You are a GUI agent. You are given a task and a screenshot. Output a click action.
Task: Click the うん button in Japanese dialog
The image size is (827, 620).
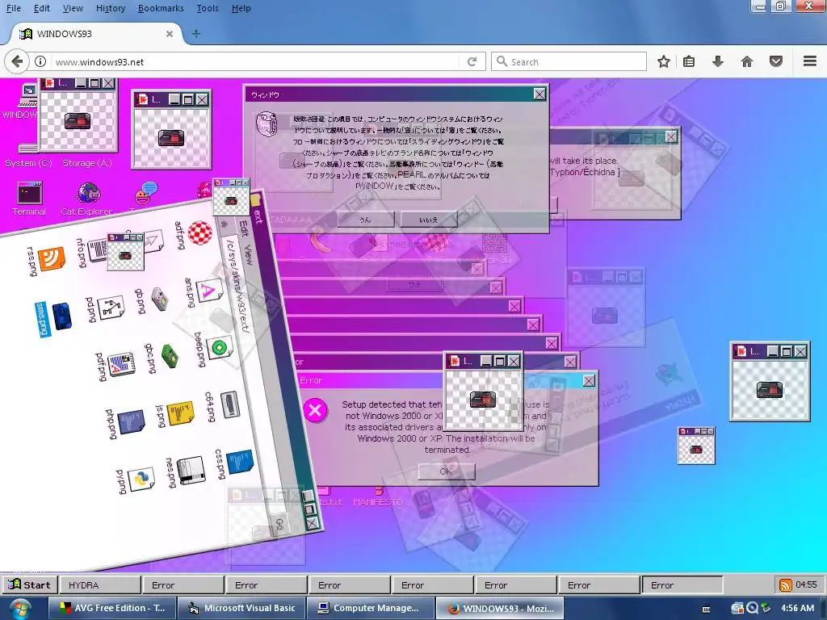click(366, 220)
